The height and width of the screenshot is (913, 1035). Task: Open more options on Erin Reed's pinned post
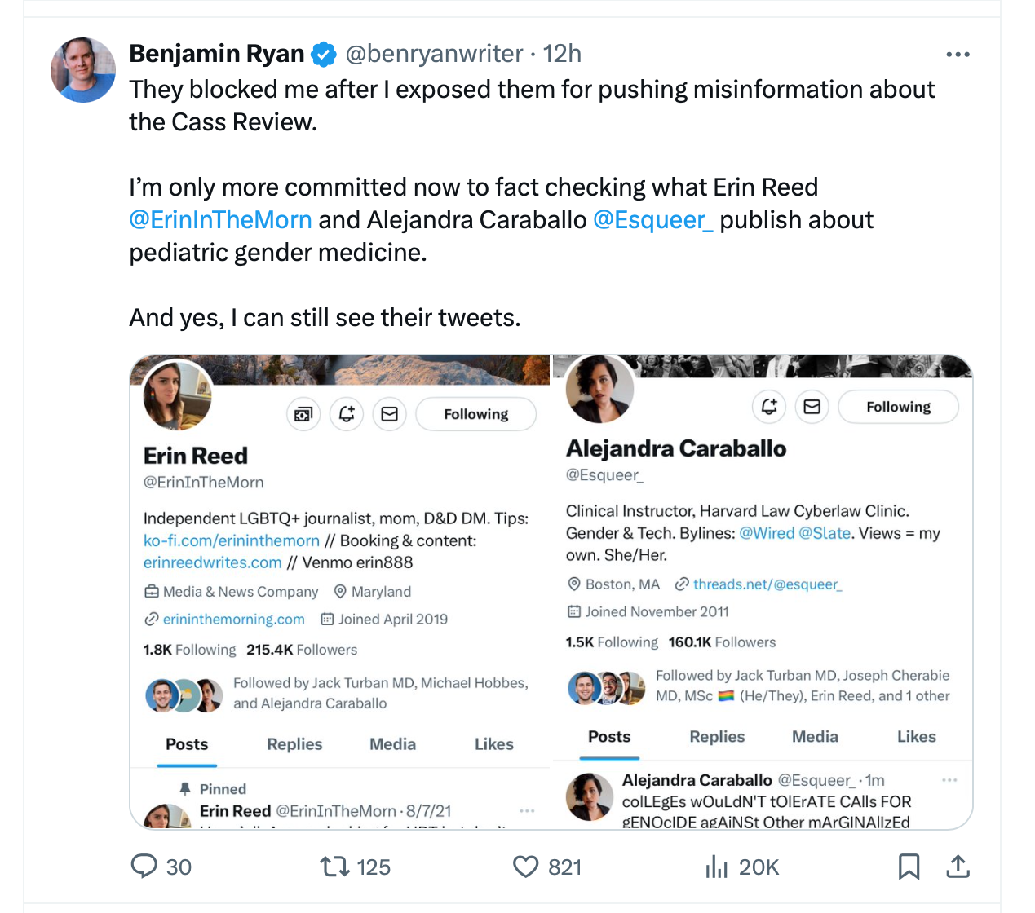(x=527, y=811)
